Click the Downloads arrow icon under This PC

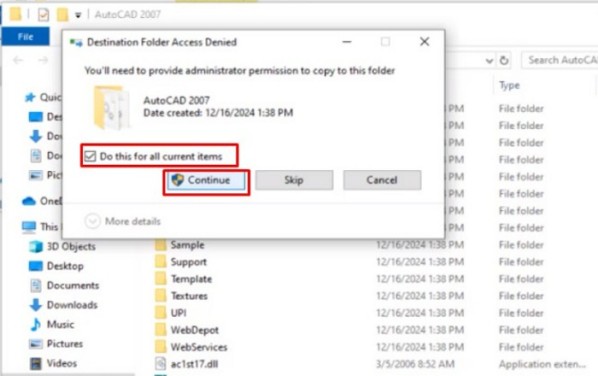[36, 305]
